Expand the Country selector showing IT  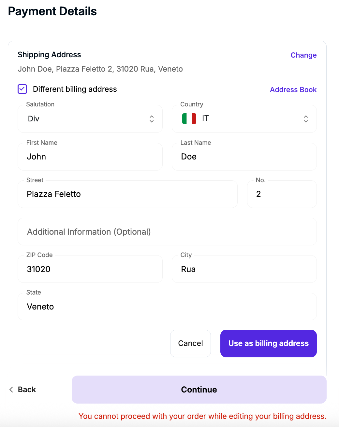[244, 119]
